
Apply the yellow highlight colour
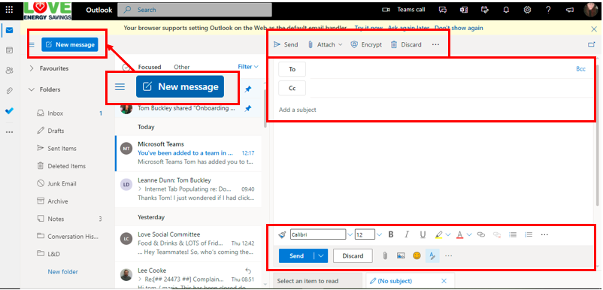439,234
